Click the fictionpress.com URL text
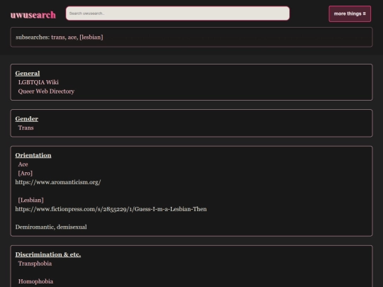Image resolution: width=383 pixels, height=287 pixels. tap(111, 209)
